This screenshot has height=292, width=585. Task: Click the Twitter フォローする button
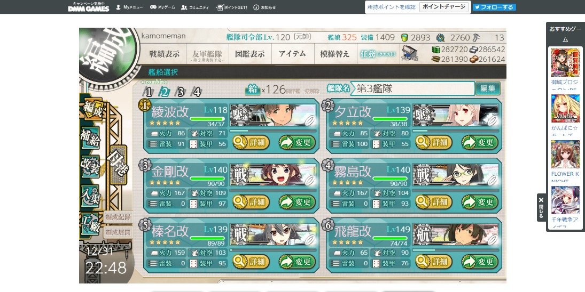(x=494, y=7)
